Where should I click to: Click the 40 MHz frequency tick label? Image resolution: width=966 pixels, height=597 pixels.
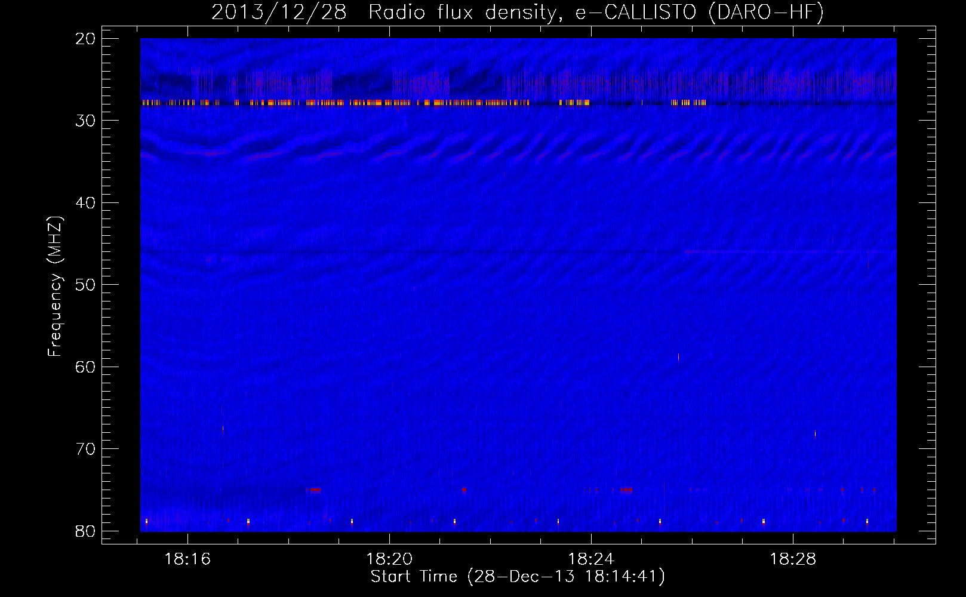point(86,203)
